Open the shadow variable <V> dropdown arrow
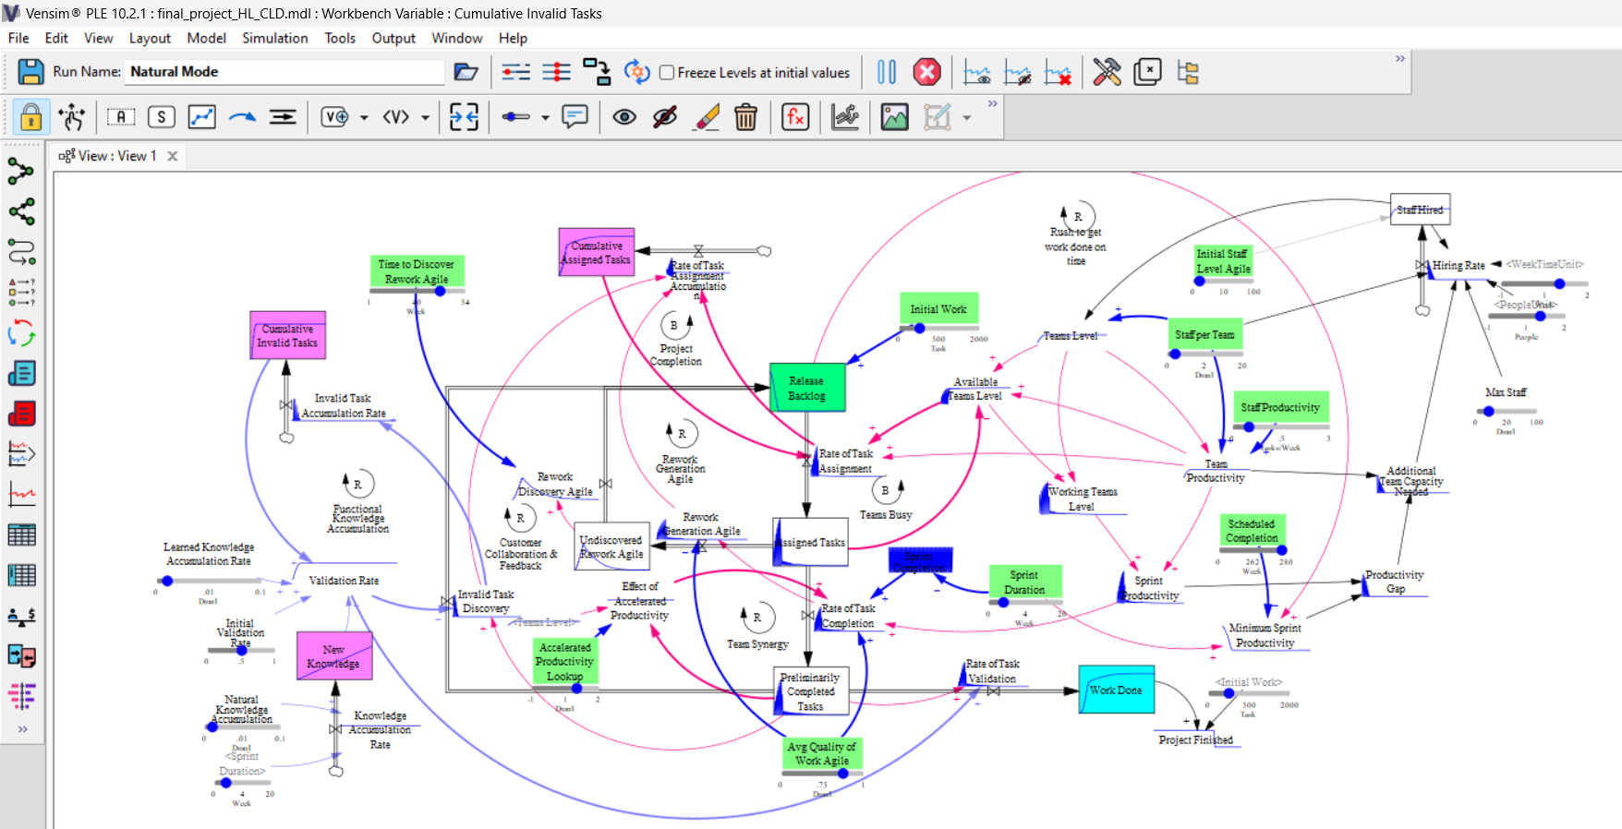This screenshot has height=829, width=1622. [x=425, y=118]
